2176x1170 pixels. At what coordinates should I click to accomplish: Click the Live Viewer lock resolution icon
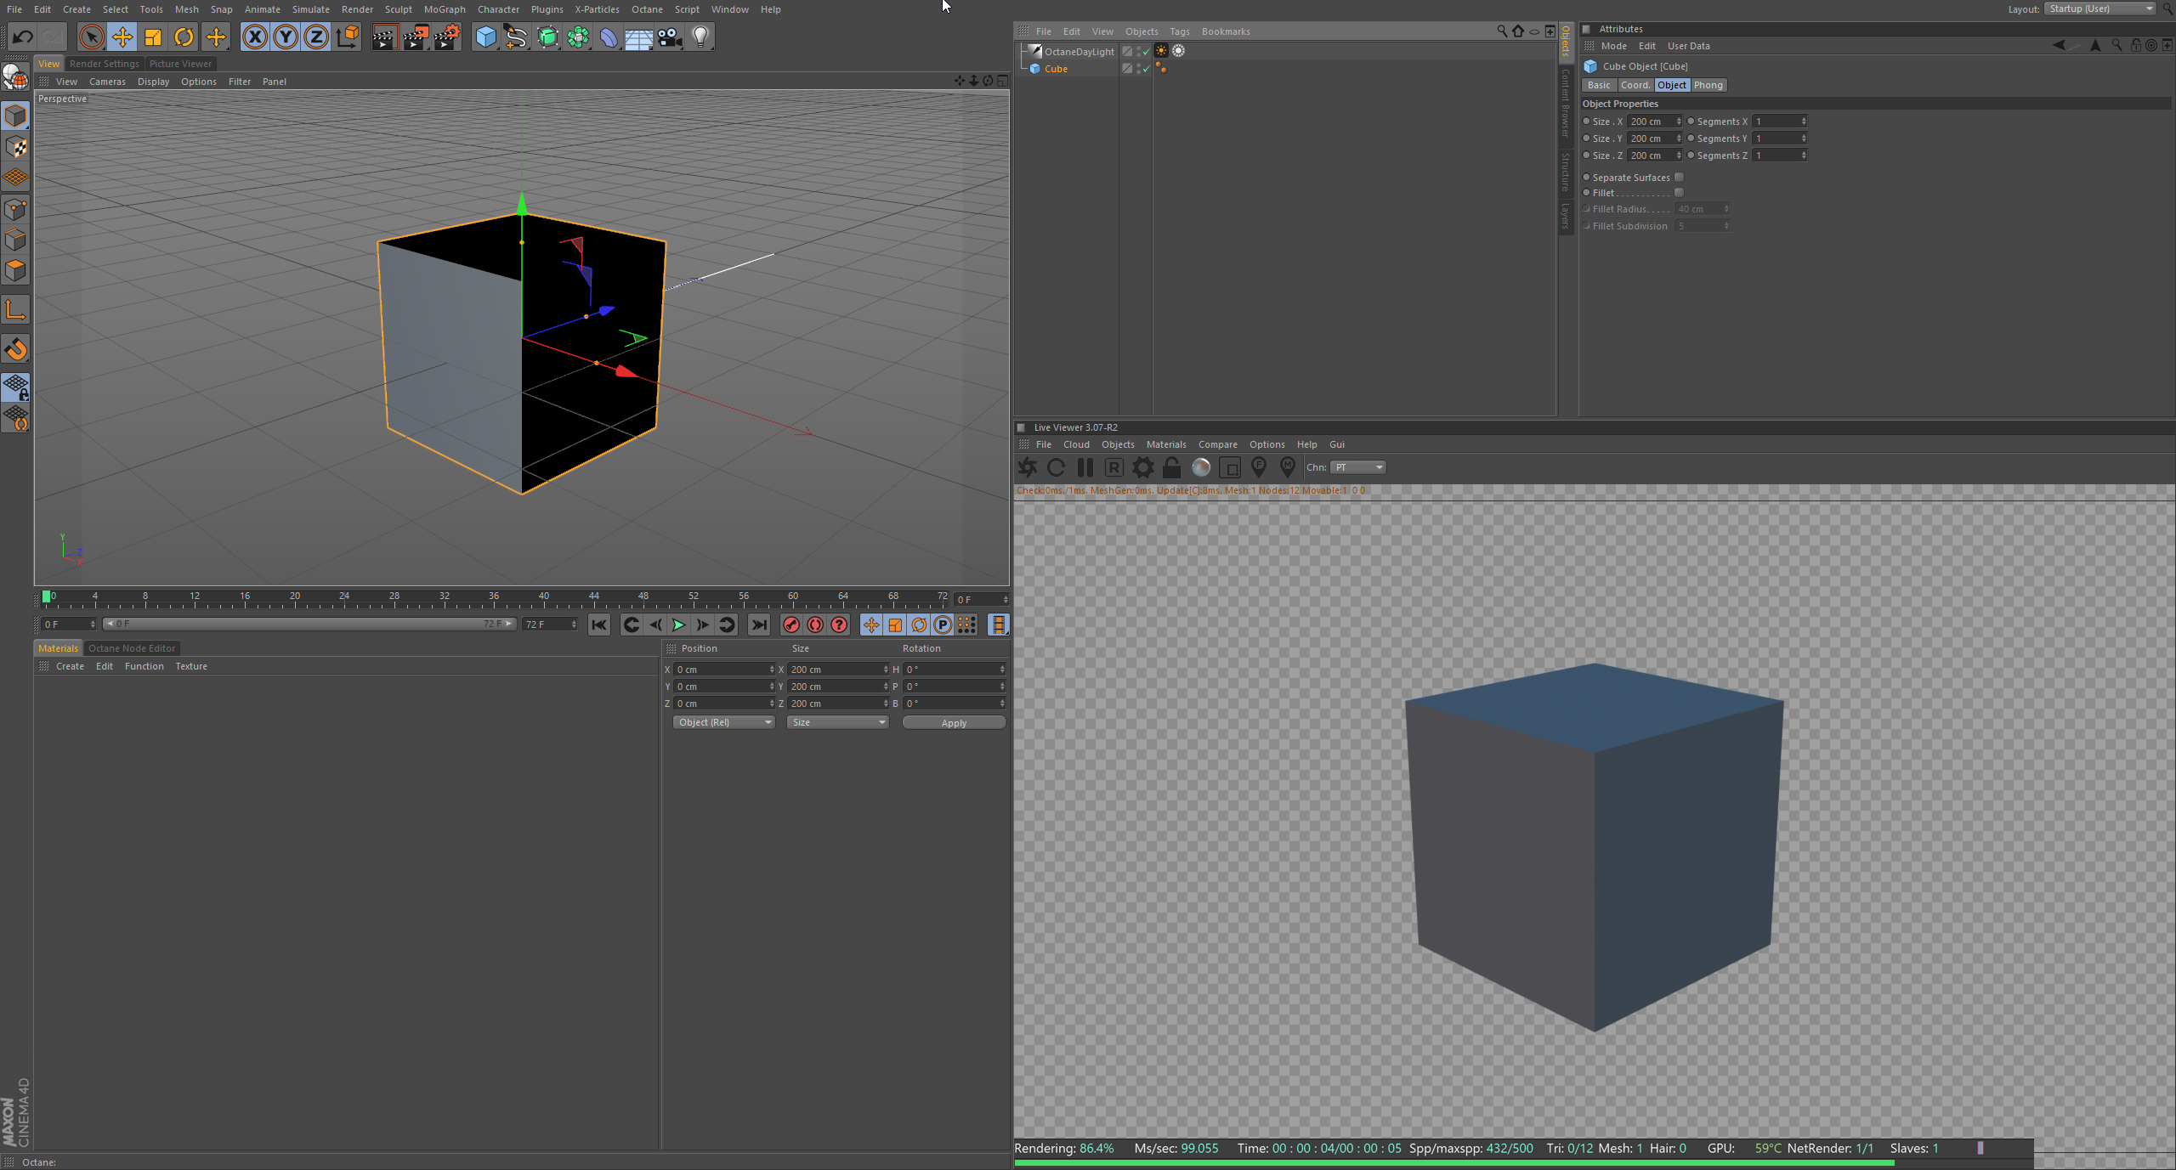click(1171, 467)
